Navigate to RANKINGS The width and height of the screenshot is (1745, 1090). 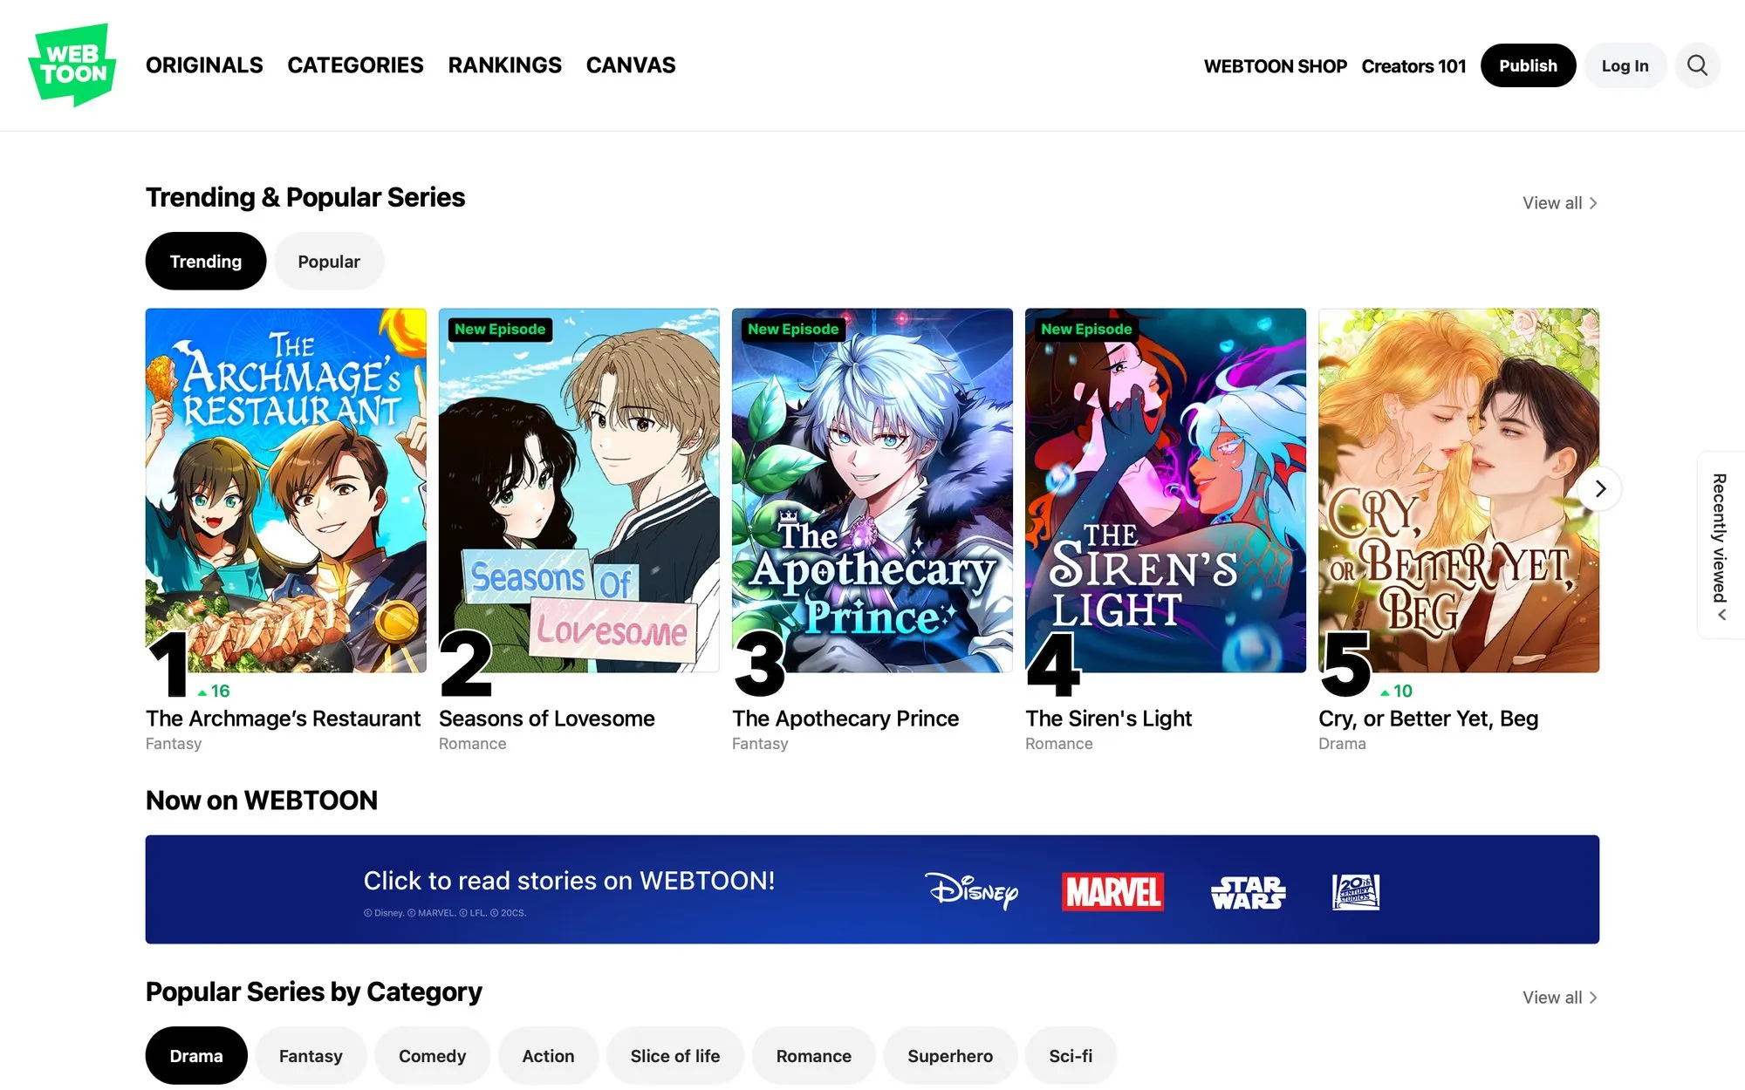point(505,65)
